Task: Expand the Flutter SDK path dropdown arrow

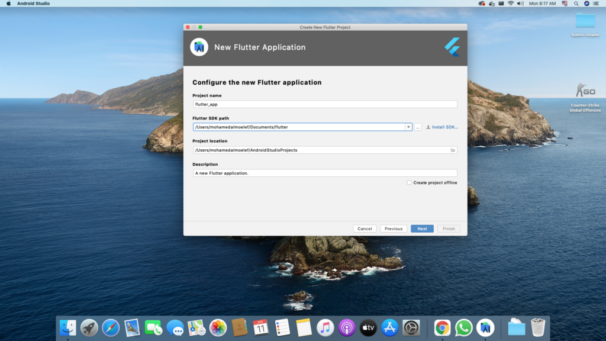Action: pyautogui.click(x=408, y=127)
